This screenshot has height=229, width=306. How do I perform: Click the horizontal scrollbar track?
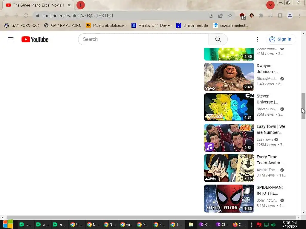[x=151, y=217]
